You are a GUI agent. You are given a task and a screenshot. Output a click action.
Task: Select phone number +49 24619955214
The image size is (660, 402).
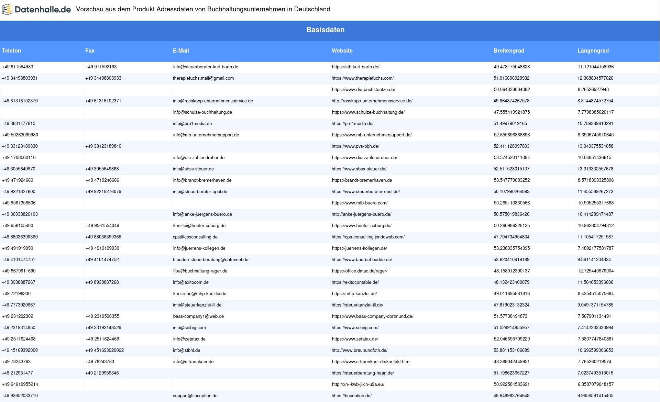click(20, 384)
